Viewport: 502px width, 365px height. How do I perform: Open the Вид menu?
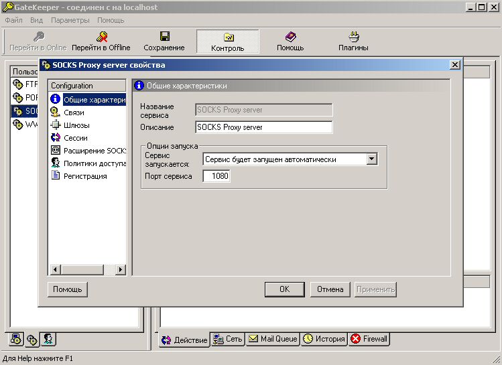point(36,20)
